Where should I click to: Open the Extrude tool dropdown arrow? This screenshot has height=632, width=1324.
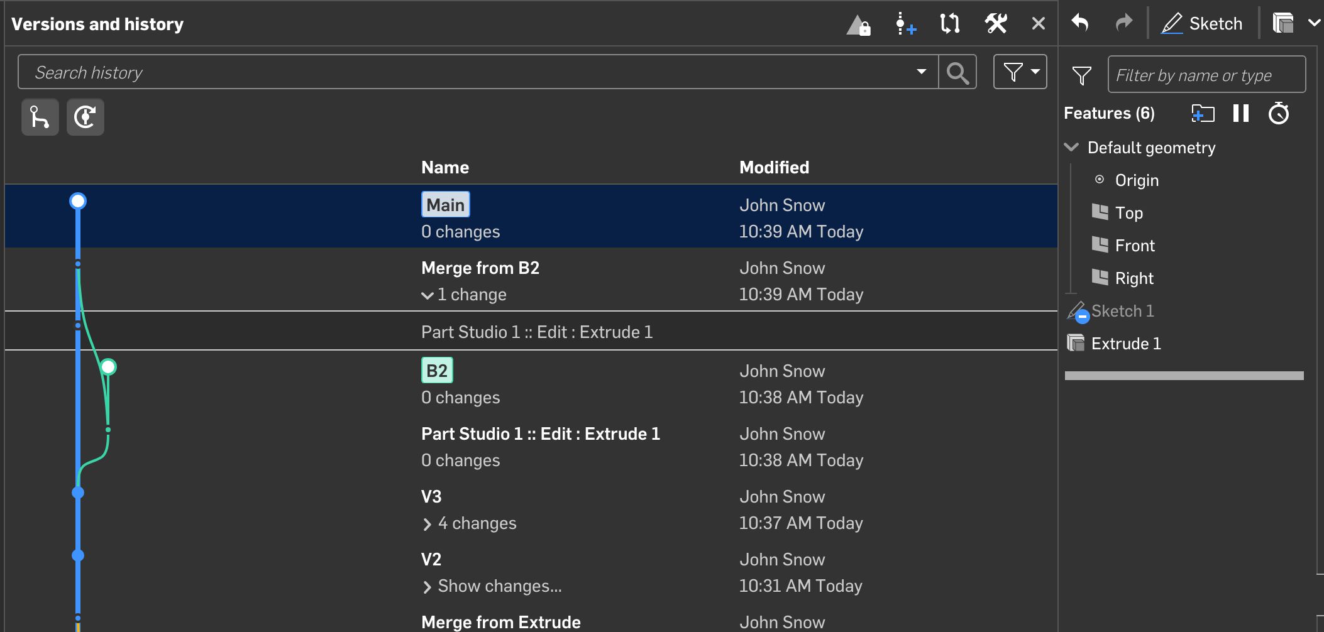(1313, 23)
